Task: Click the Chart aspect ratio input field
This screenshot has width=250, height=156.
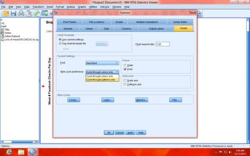Action: click(163, 44)
